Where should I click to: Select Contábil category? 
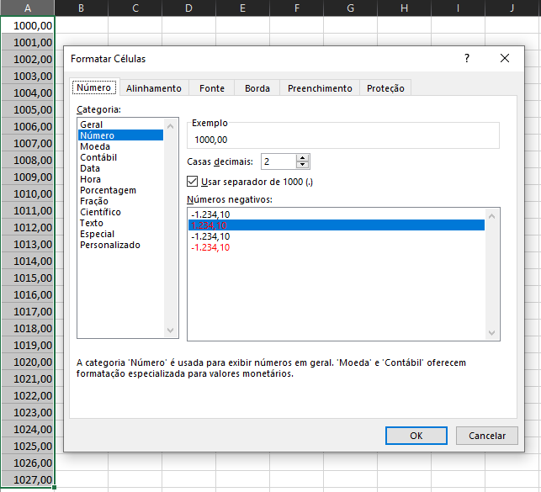121,157
